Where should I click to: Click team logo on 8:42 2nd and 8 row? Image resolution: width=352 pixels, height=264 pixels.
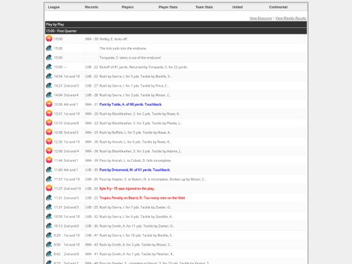pyautogui.click(x=49, y=254)
